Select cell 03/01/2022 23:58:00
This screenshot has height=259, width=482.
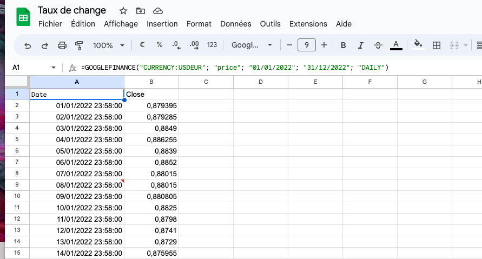[x=77, y=129]
